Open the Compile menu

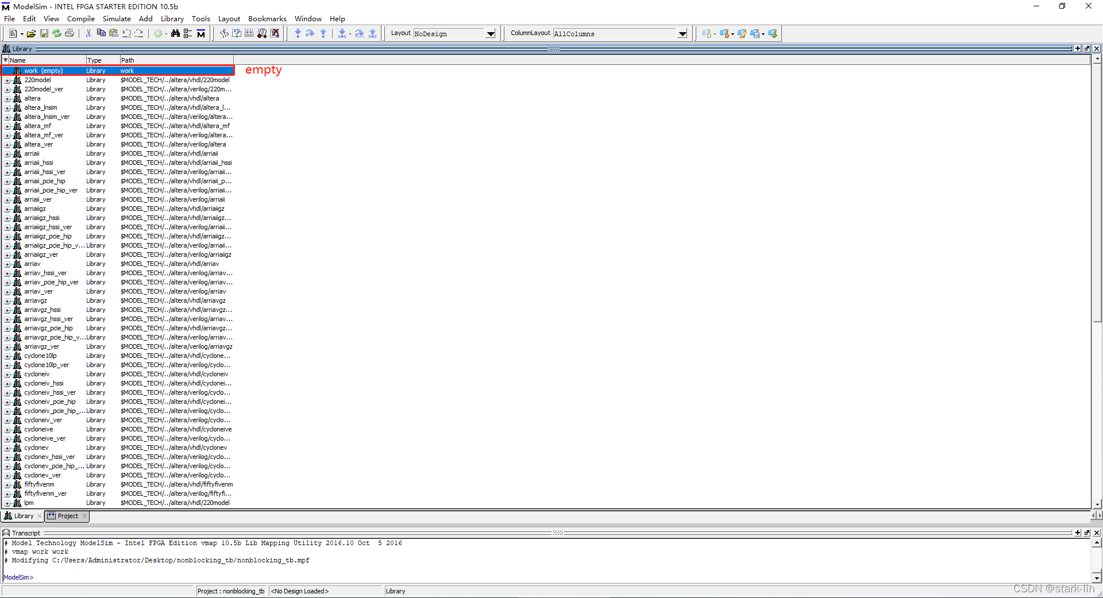[x=81, y=19]
